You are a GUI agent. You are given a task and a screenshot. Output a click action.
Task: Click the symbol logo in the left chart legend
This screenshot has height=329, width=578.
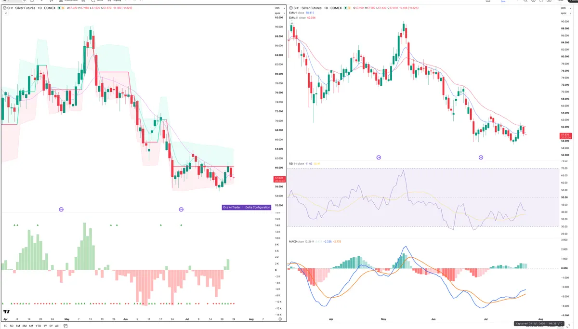4,8
